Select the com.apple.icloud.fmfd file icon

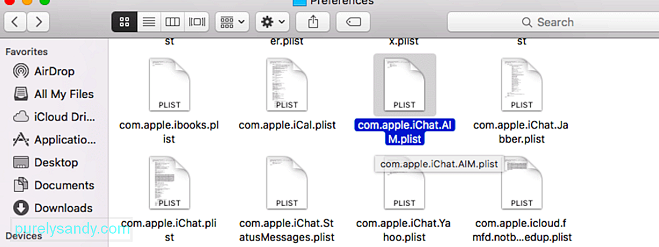click(x=522, y=183)
